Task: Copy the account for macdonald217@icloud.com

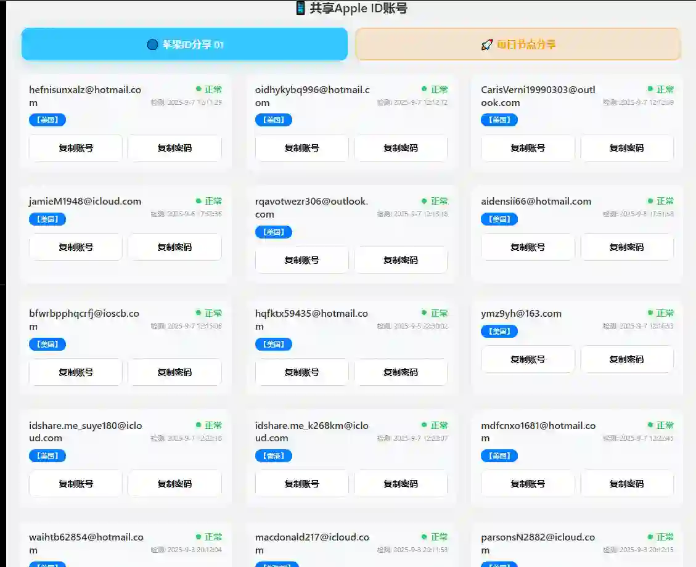Action: pos(301,565)
